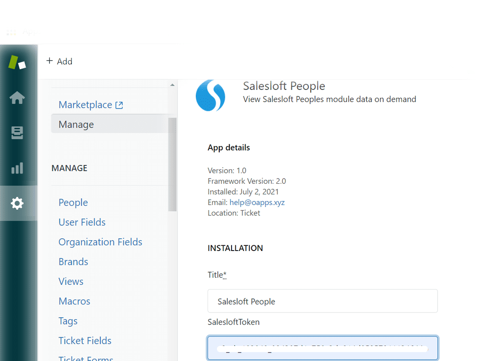Click the SalesloftToken input field

click(322, 348)
